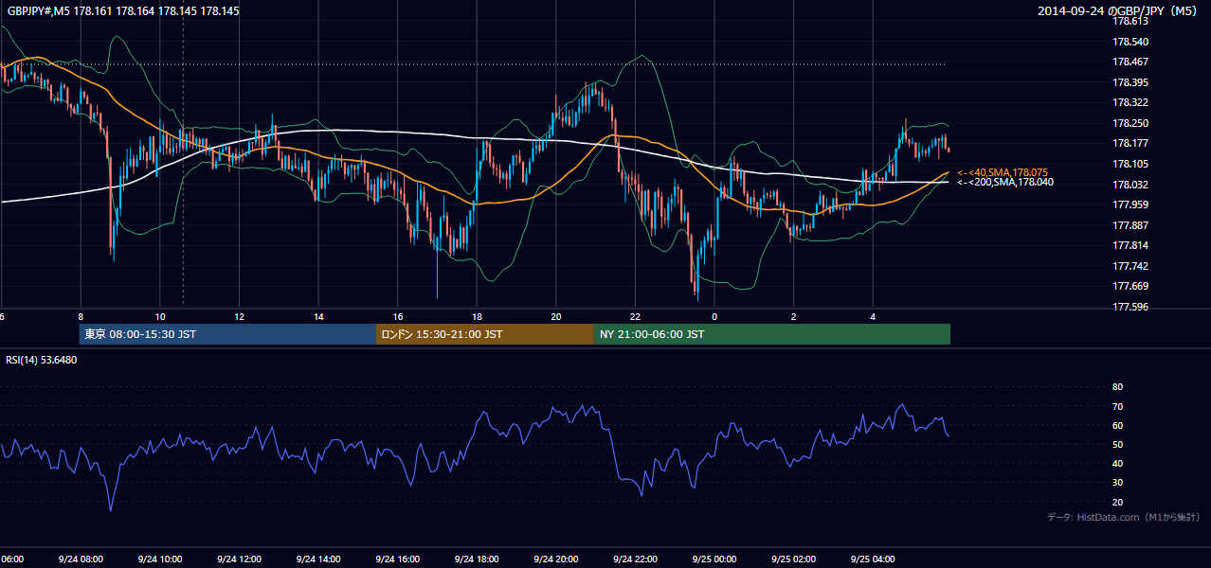The width and height of the screenshot is (1211, 568).
Task: Click the <-<200,SMA,178.040 white label
Action: tap(1005, 182)
